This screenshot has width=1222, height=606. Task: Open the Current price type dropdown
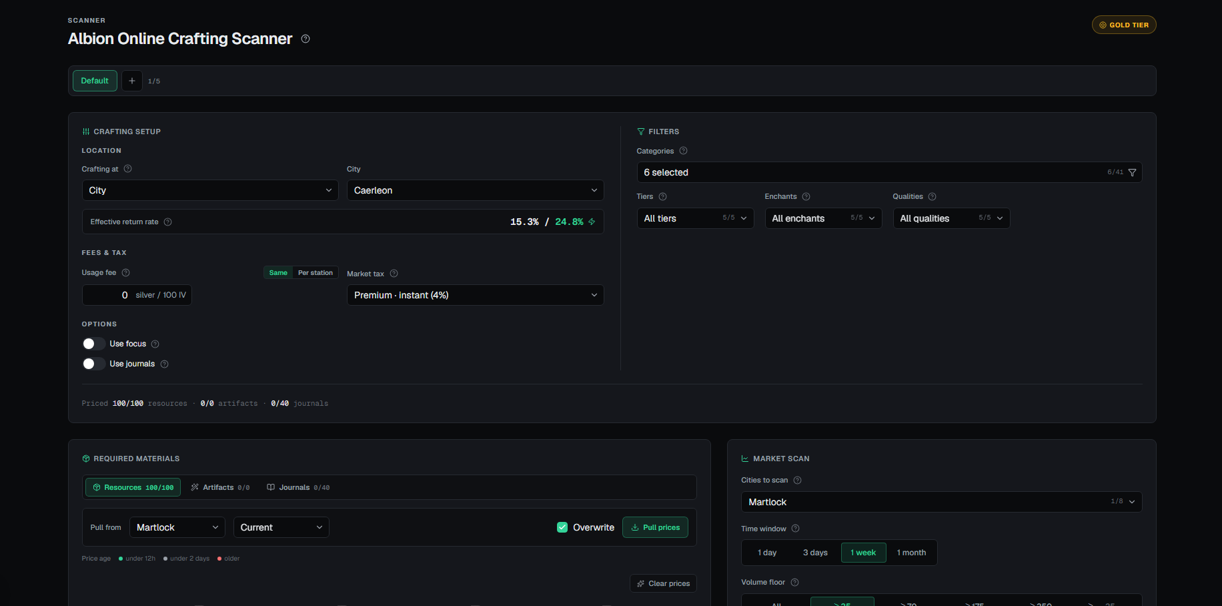coord(281,527)
